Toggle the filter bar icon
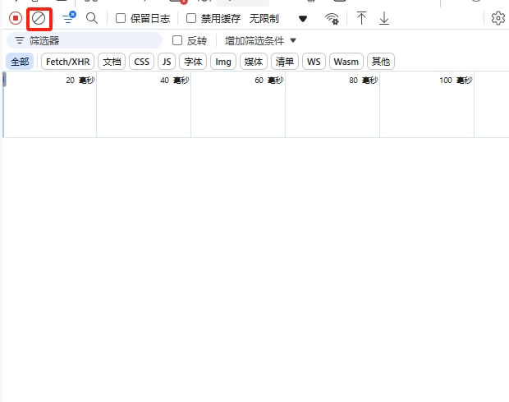Screen dimensions: 509x402 pos(69,18)
